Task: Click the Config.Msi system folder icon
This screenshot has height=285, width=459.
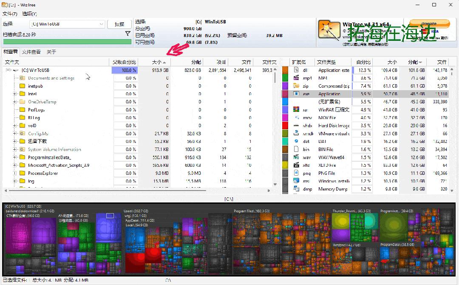Action: click(22, 133)
